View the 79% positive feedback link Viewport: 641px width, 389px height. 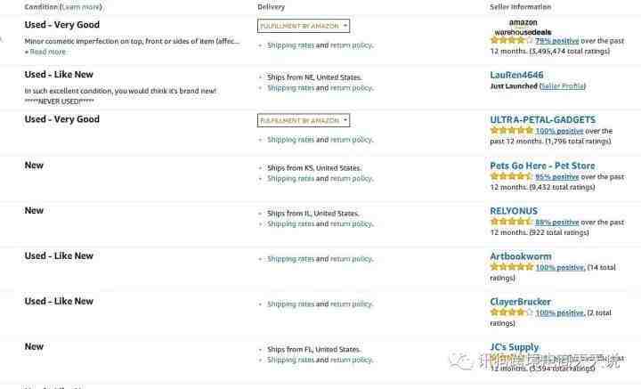[556, 41]
